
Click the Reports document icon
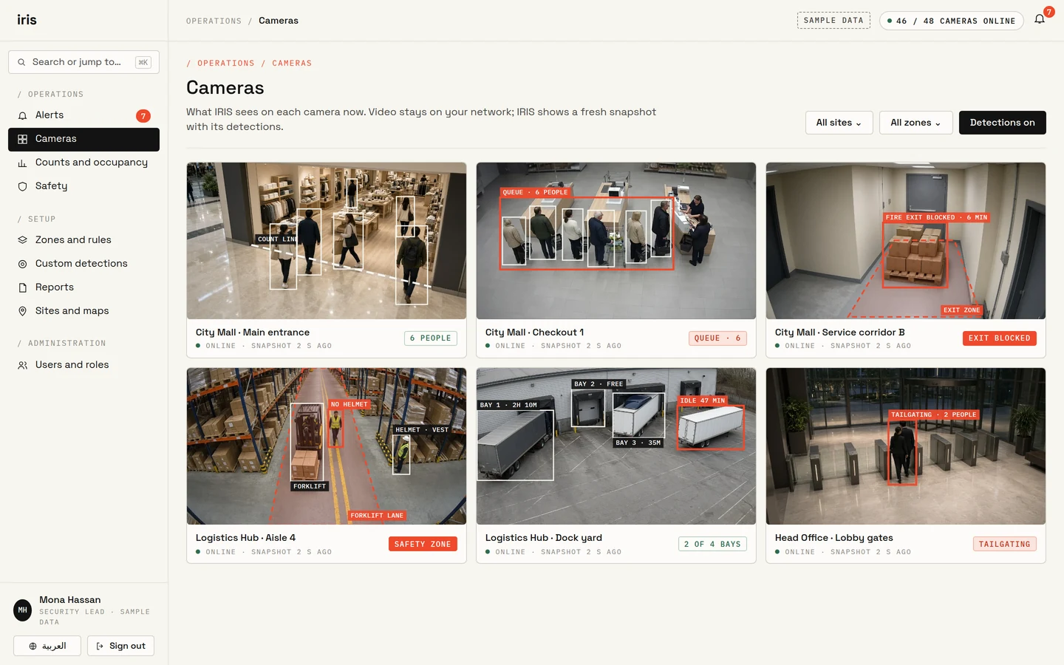coord(22,287)
